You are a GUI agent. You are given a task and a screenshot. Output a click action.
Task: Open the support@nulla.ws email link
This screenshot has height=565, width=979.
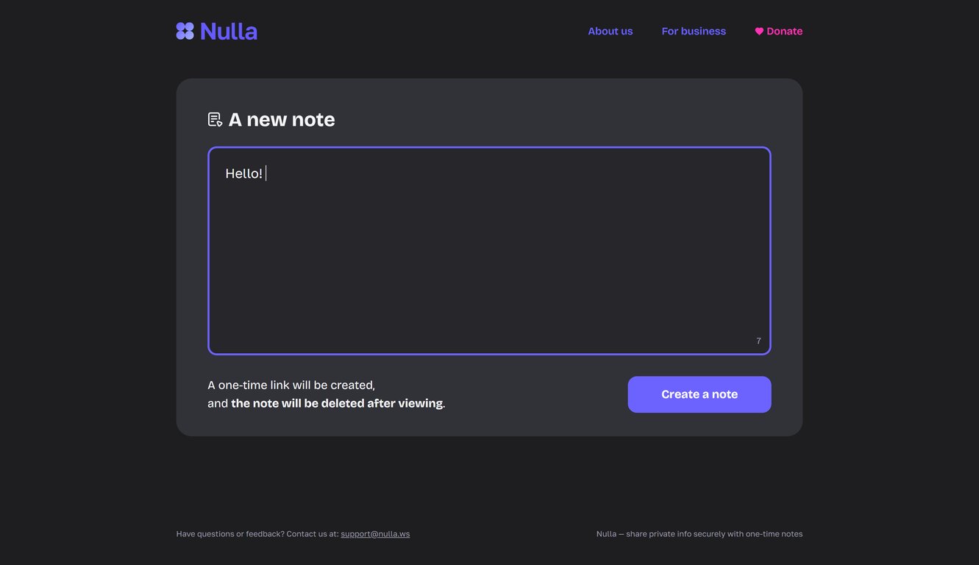[x=375, y=534]
